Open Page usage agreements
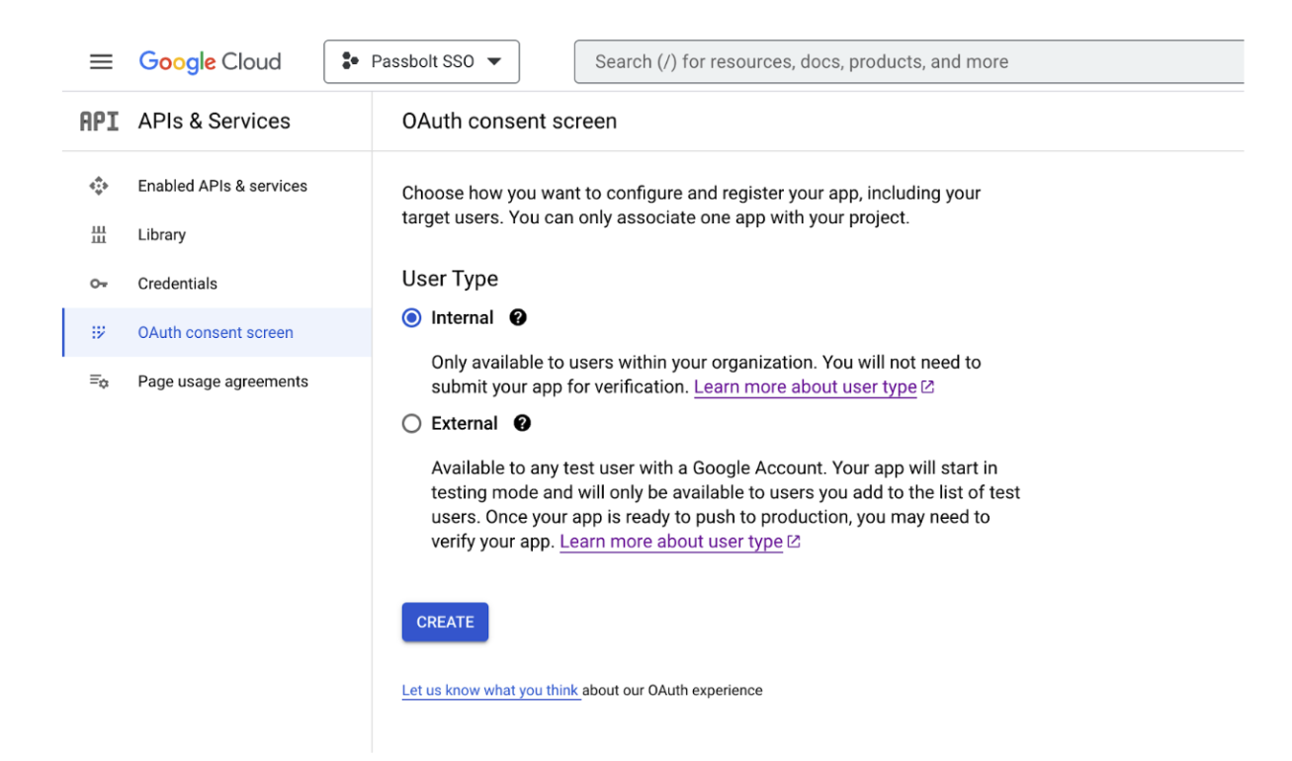This screenshot has height=761, width=1292. tap(222, 381)
